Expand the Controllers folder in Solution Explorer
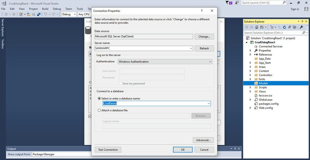The image size is (310, 160). 251,75
